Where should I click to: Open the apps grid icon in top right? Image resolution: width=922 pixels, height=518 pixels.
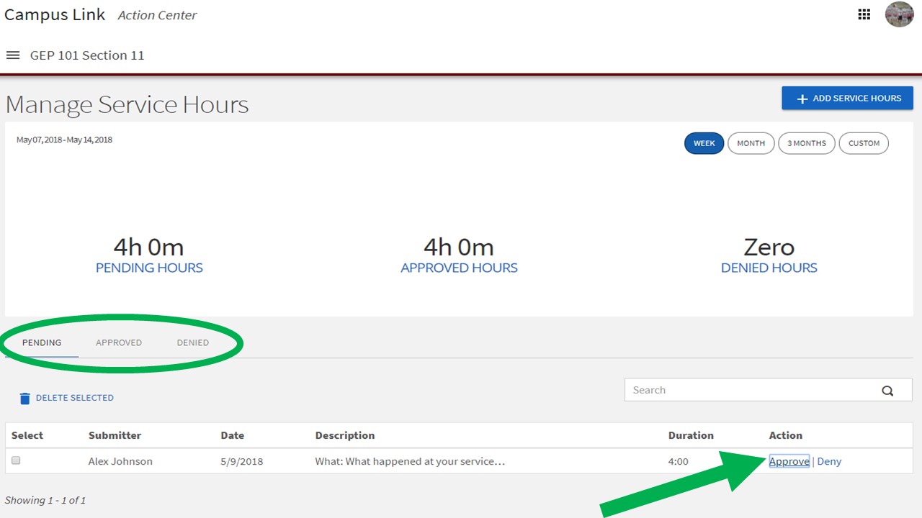click(864, 14)
